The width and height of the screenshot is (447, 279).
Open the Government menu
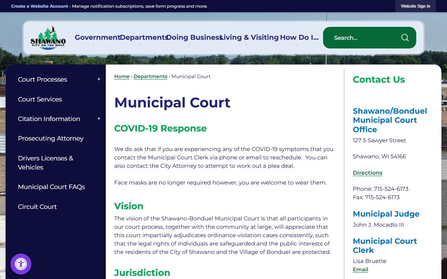point(97,38)
